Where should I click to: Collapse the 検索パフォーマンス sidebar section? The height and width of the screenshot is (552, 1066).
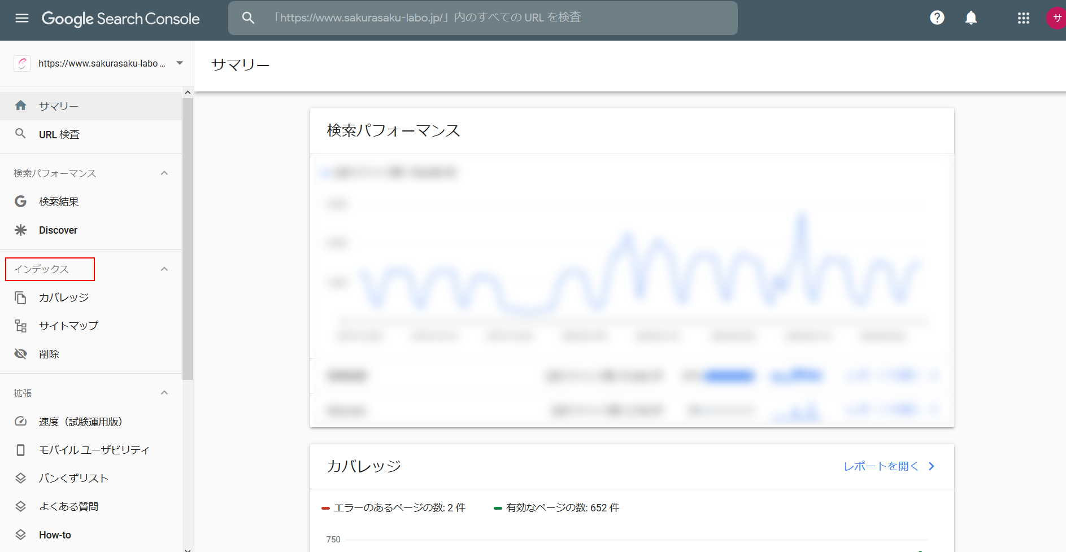(x=164, y=173)
